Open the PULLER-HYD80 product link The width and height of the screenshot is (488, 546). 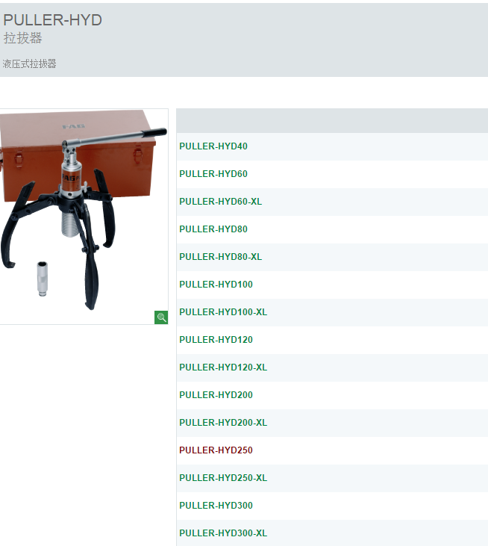(x=213, y=229)
